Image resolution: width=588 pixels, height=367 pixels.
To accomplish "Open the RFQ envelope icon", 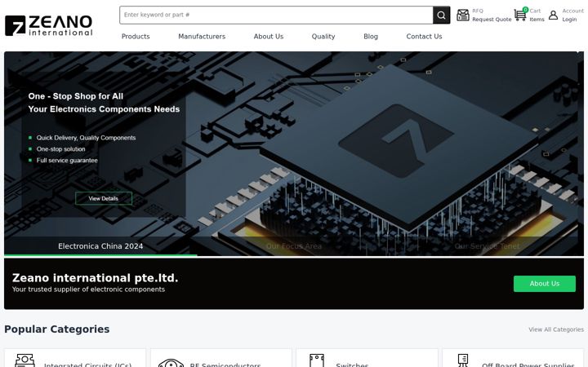I will click(x=463, y=15).
